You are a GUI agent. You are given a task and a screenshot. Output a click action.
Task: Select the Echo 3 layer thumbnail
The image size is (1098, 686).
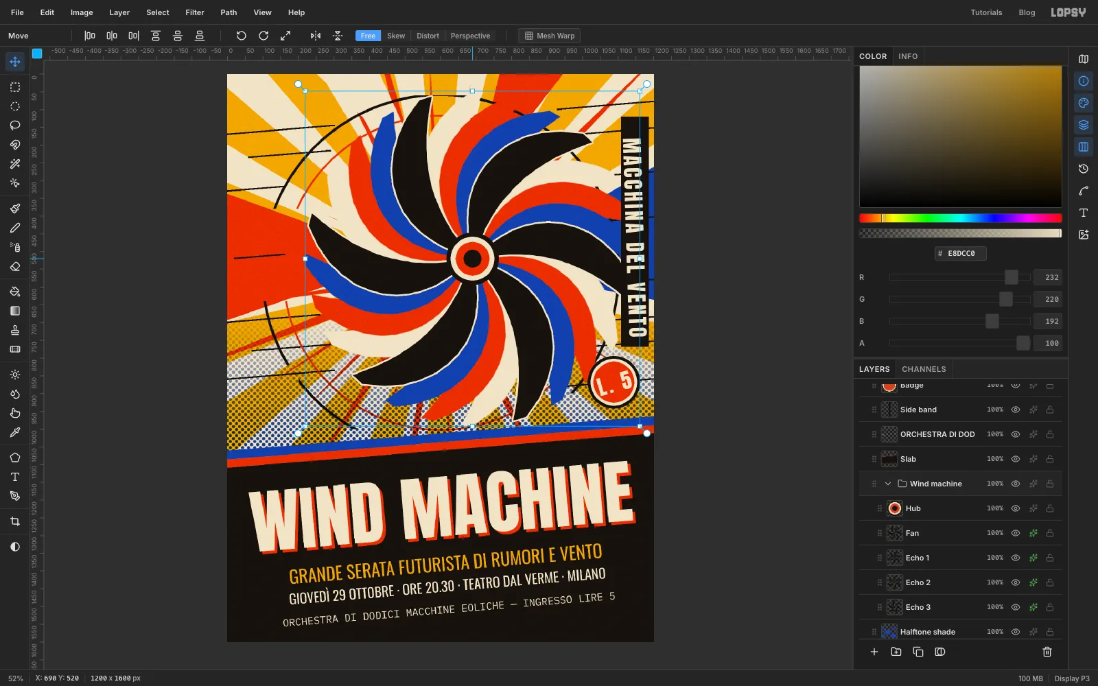(x=895, y=607)
